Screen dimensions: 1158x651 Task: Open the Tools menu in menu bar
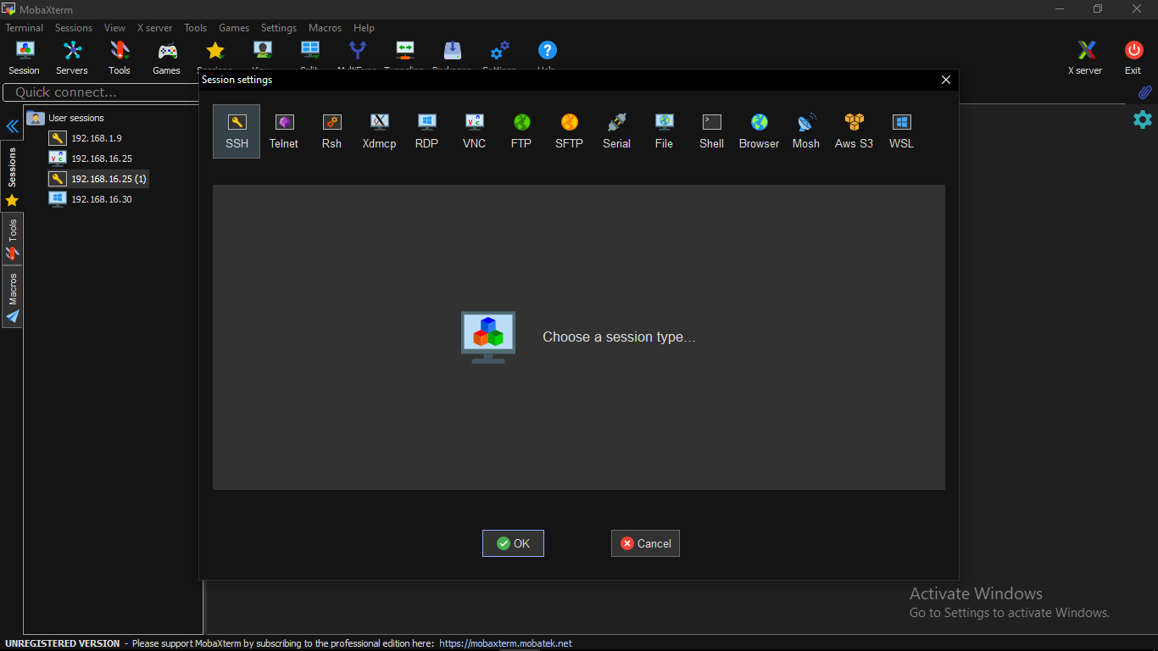[196, 28]
